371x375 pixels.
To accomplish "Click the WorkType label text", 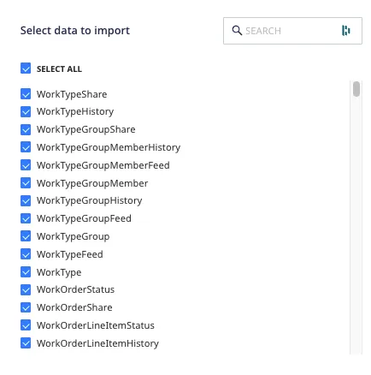I will (x=59, y=272).
